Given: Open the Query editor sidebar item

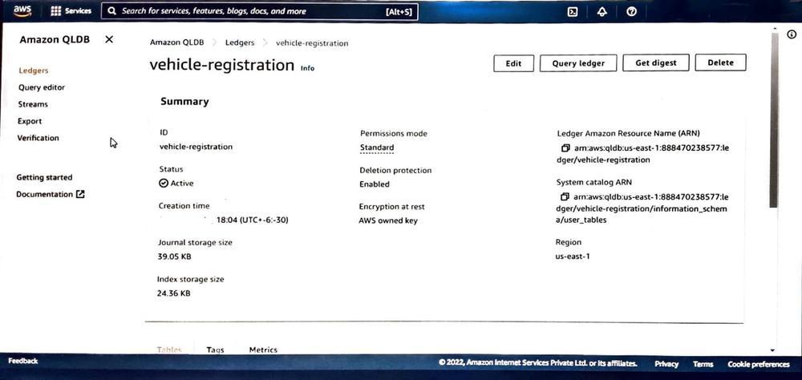Looking at the screenshot, I should pos(42,87).
